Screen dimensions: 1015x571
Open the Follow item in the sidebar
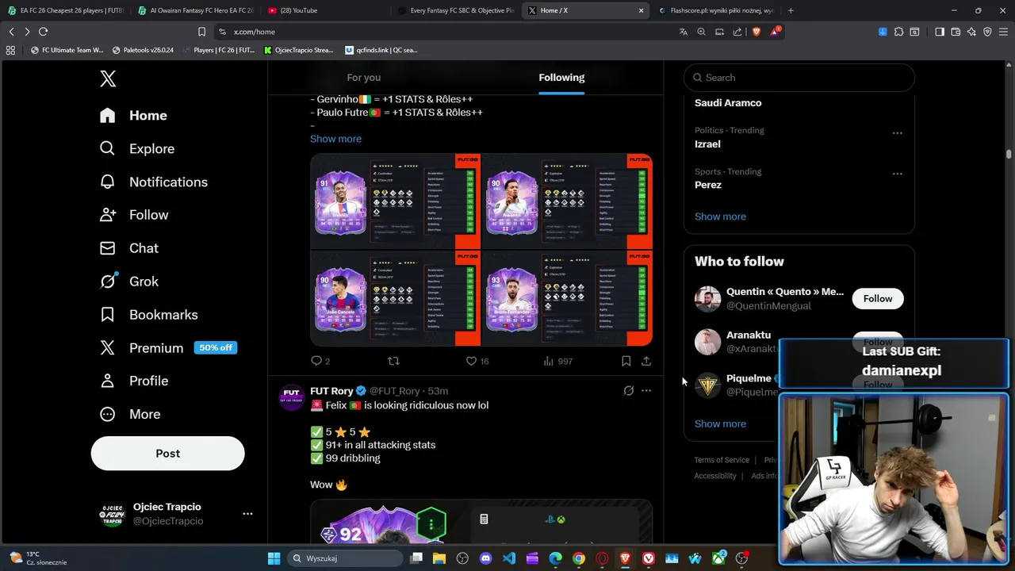click(x=134, y=215)
